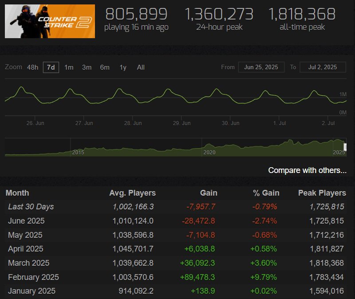Screen dimensions: 355x299
Task: Click the 30 Jun peak on the player chart
Action: [216, 89]
